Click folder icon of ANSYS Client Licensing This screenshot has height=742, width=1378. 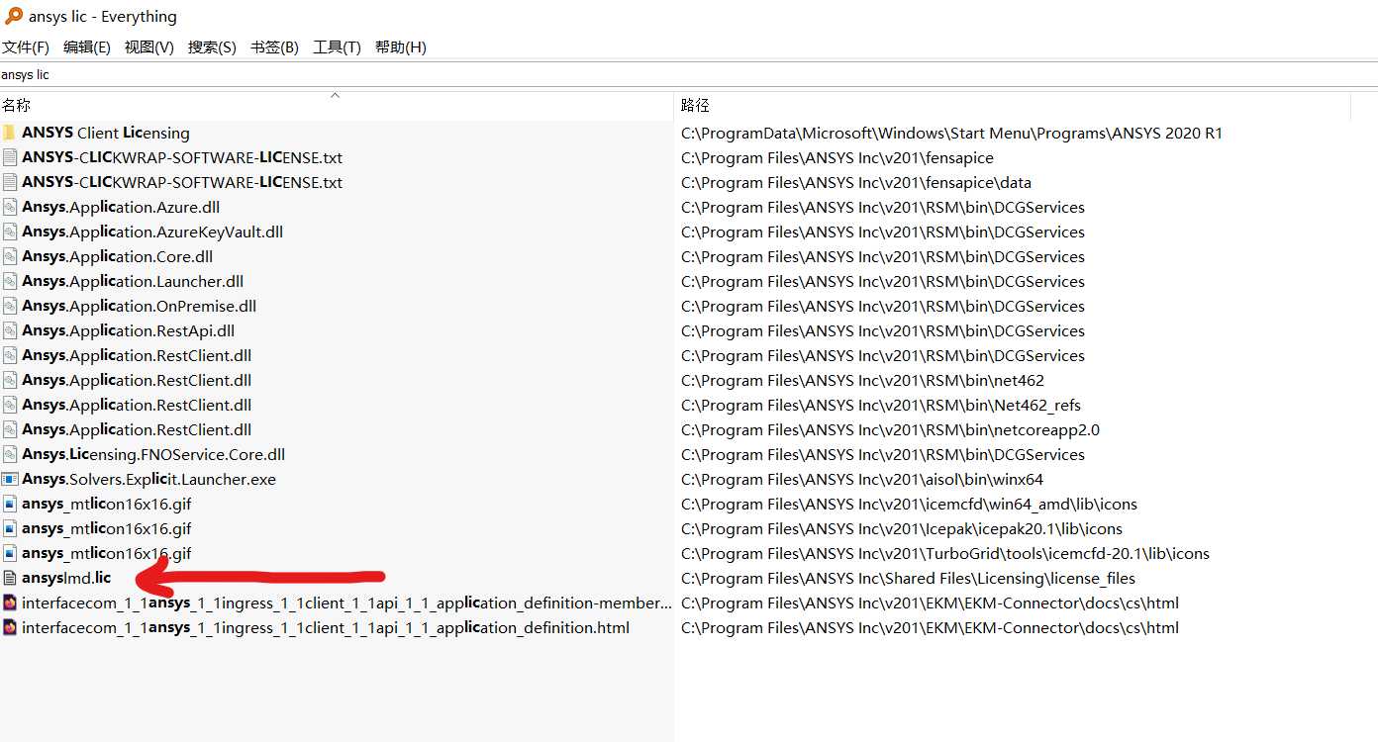point(10,133)
